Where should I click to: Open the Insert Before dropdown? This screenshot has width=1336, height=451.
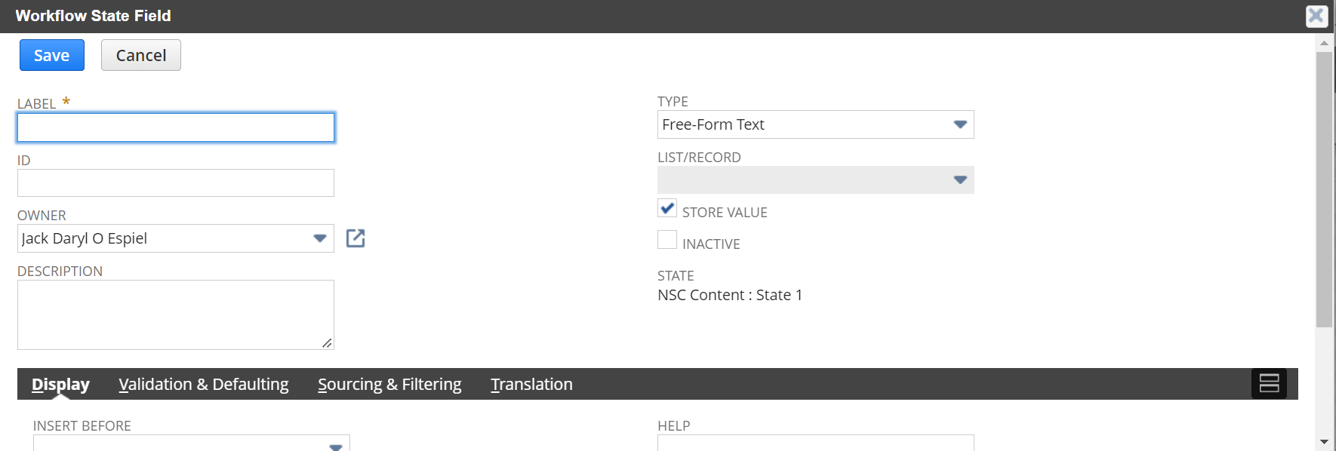point(191,443)
